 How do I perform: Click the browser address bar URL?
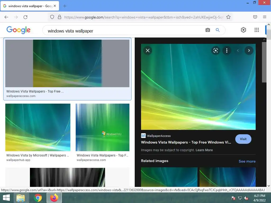[x=143, y=17]
